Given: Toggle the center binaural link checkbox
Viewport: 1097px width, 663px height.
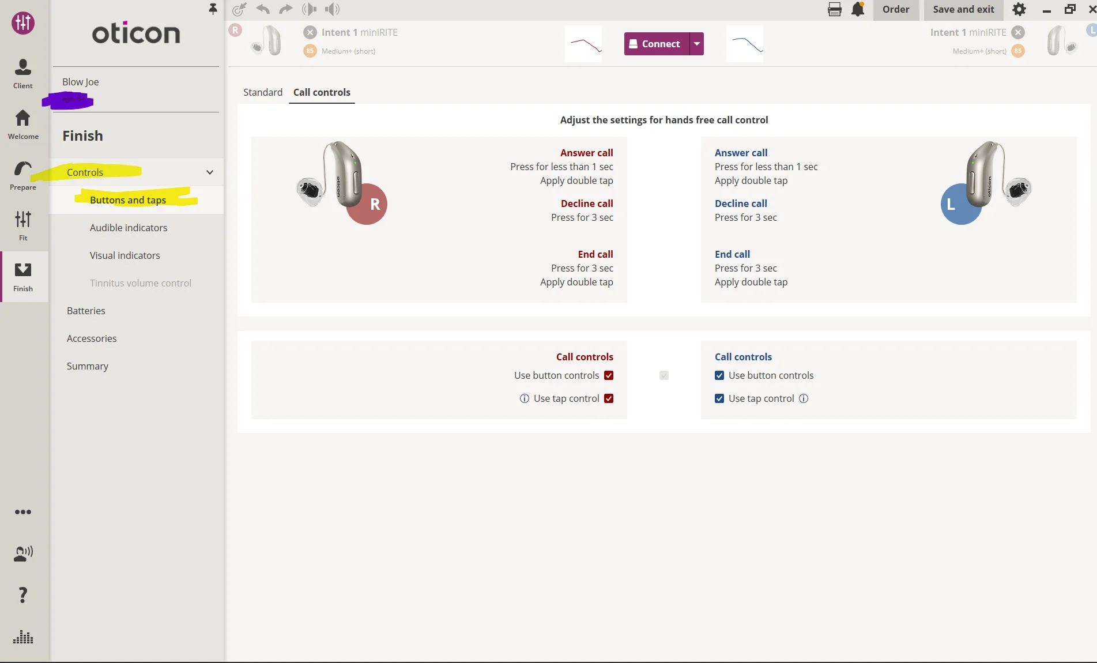Looking at the screenshot, I should coord(664,375).
